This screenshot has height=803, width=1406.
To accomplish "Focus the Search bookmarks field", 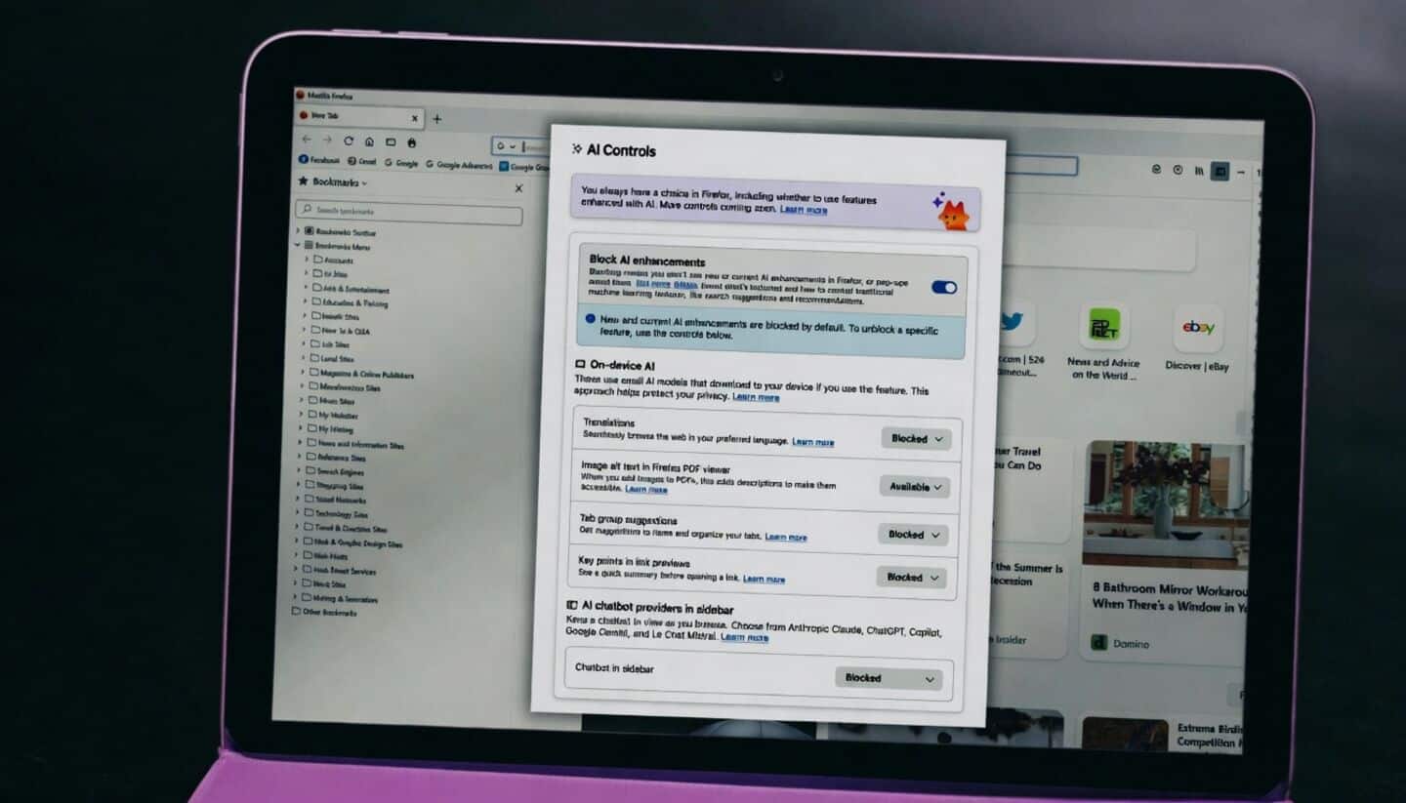I will [x=408, y=211].
